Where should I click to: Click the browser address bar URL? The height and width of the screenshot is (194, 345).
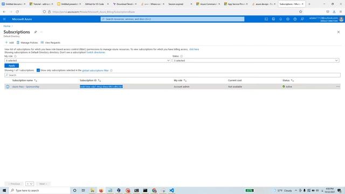click(93, 12)
